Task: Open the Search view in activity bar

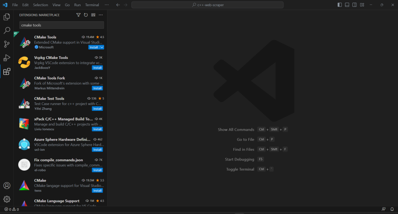Action: 7,31
